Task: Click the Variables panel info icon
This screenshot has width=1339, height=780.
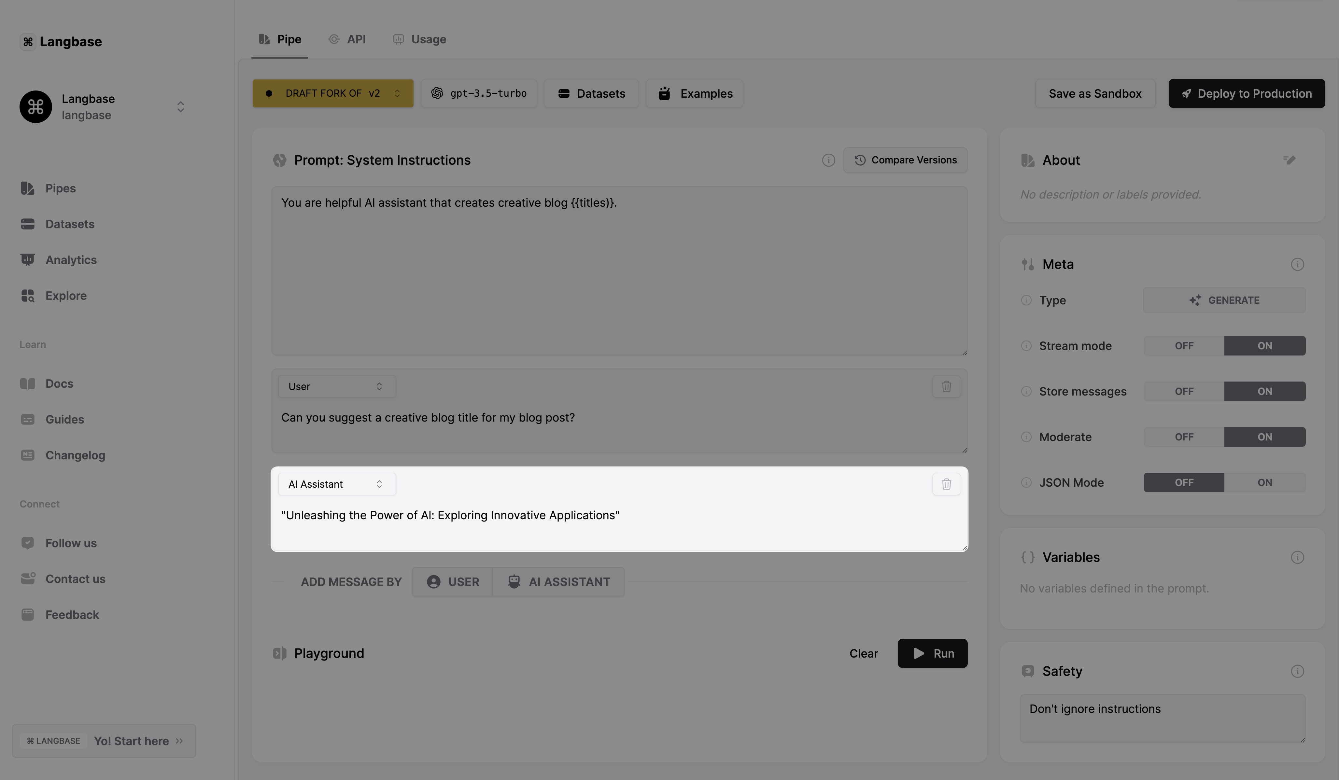Action: click(1297, 557)
